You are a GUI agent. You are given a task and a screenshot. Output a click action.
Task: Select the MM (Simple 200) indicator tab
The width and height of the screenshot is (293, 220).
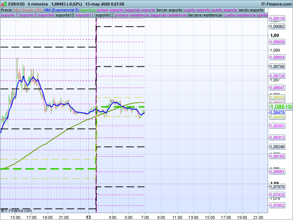tap(28, 10)
